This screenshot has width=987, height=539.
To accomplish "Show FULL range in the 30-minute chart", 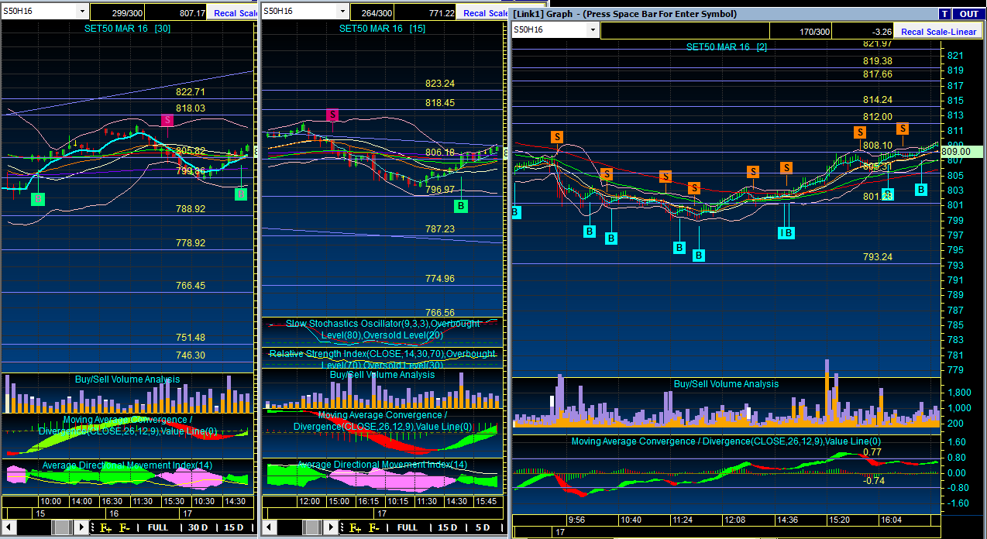I will pyautogui.click(x=158, y=528).
